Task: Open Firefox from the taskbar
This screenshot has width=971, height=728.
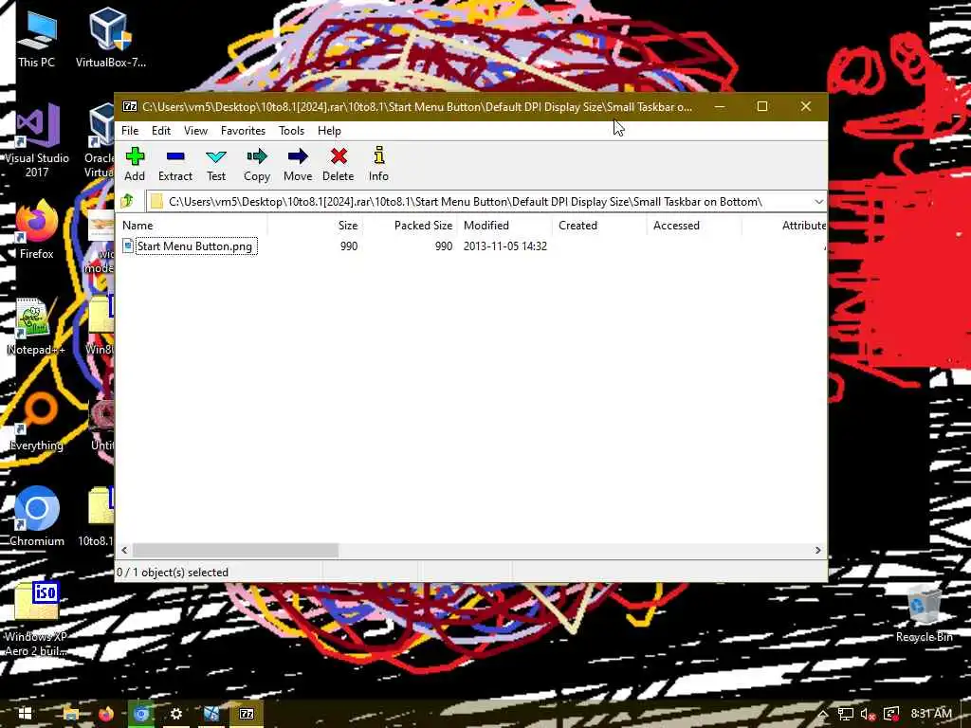Action: click(106, 714)
